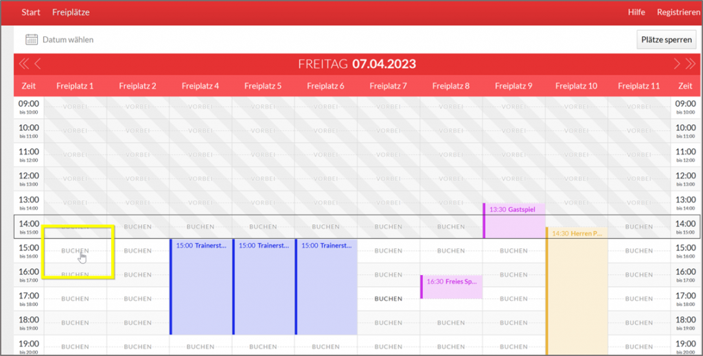
Task: Open the Datum wählen date picker
Action: point(67,40)
